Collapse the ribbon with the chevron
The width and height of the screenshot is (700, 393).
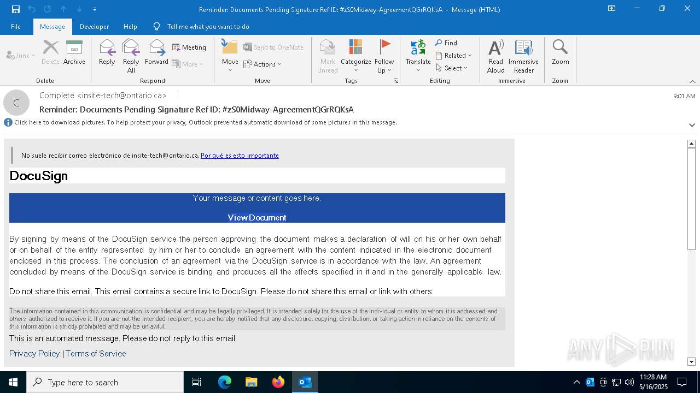(692, 81)
